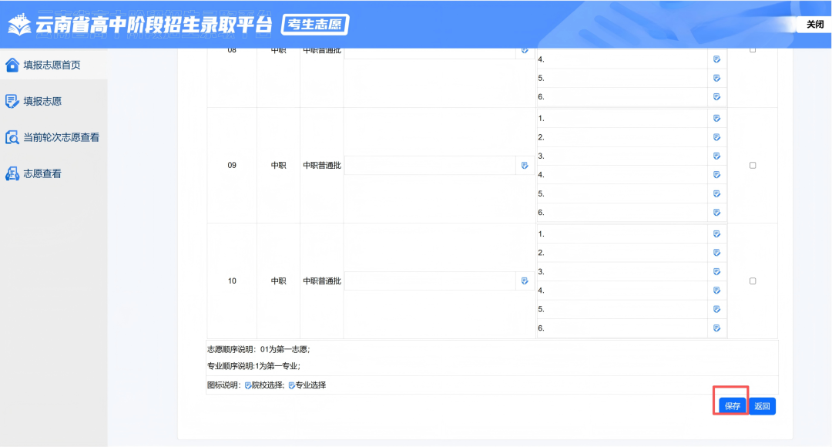Click 中职普通批 cell in row 10
Image resolution: width=832 pixels, height=447 pixels.
point(322,281)
